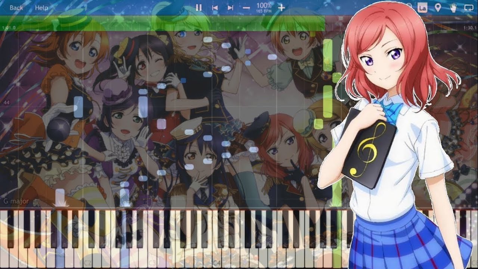The image size is (478, 269).
Task: Click the 1:01.0 time marker
Action: pos(8,28)
